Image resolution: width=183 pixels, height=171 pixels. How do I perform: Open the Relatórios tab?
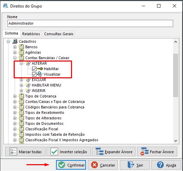point(31,34)
